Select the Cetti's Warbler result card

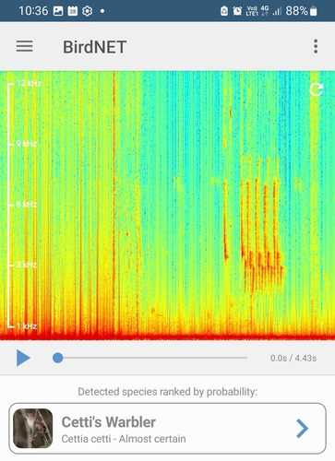167,429
